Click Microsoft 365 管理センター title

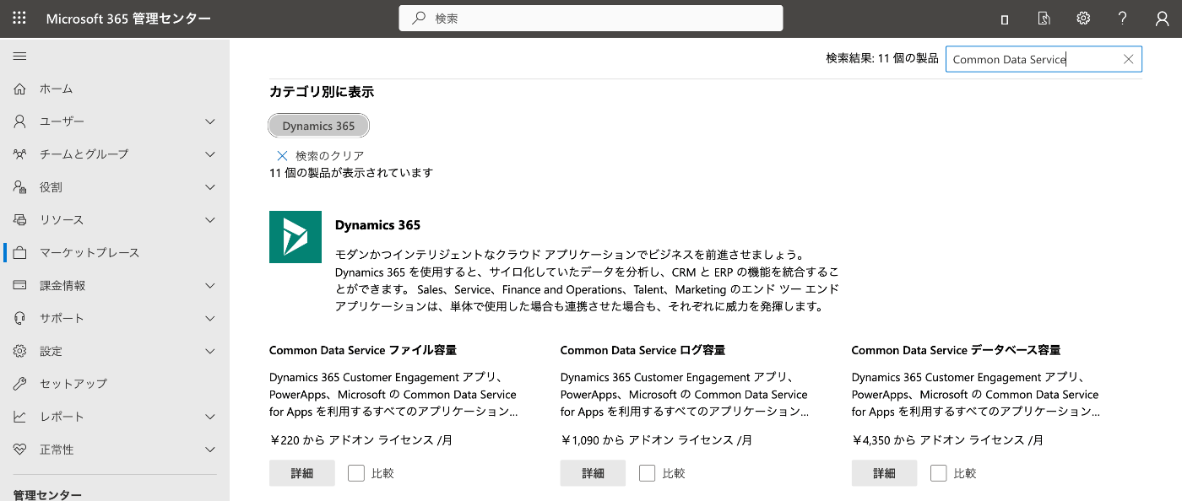[x=128, y=19]
